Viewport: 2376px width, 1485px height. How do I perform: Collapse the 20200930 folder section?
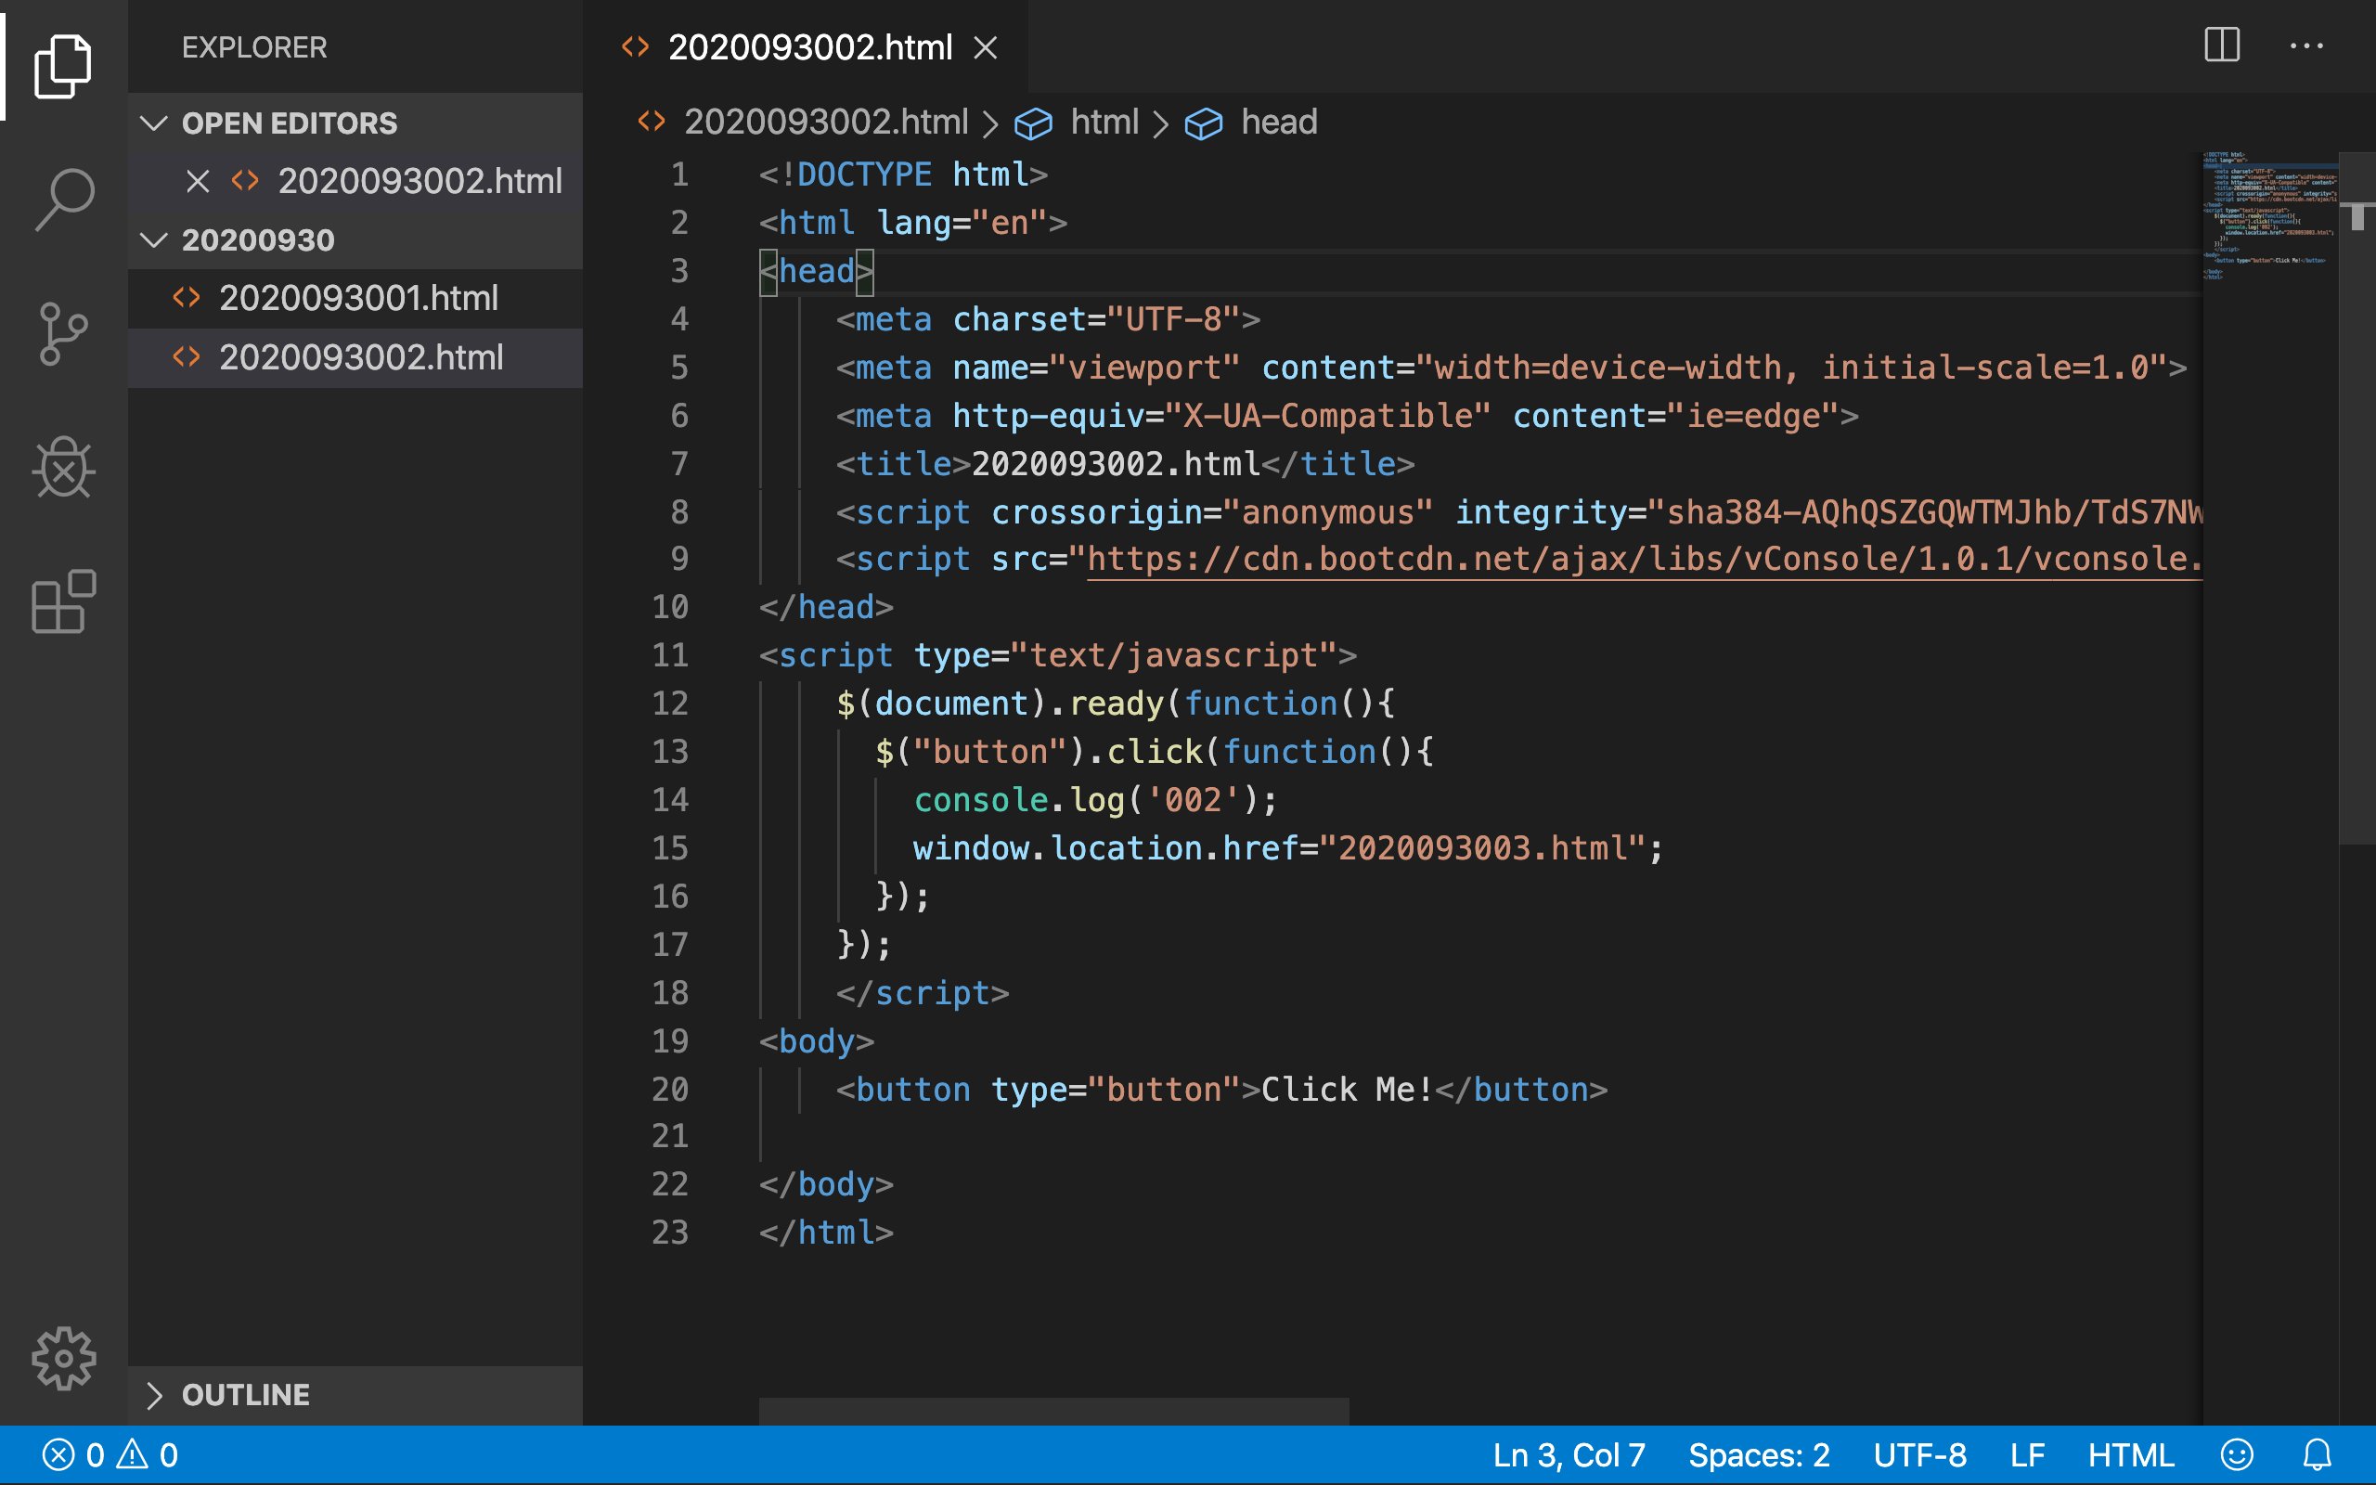257,239
